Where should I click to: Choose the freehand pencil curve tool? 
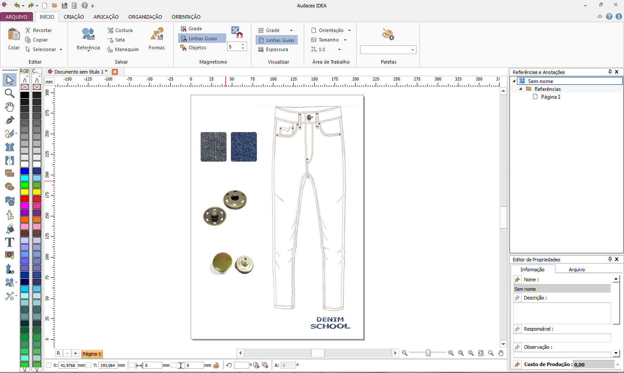[10, 134]
